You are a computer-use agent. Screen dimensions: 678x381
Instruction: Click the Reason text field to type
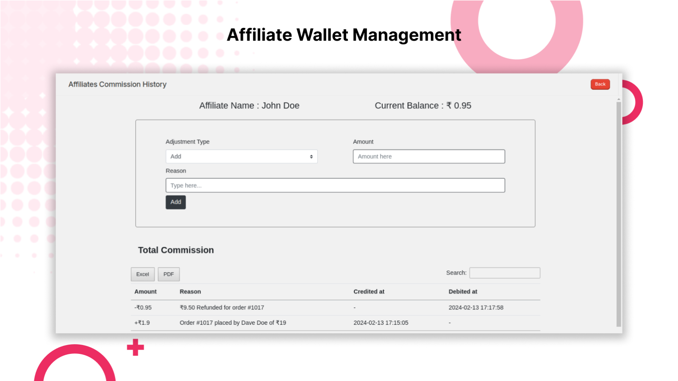tap(335, 185)
